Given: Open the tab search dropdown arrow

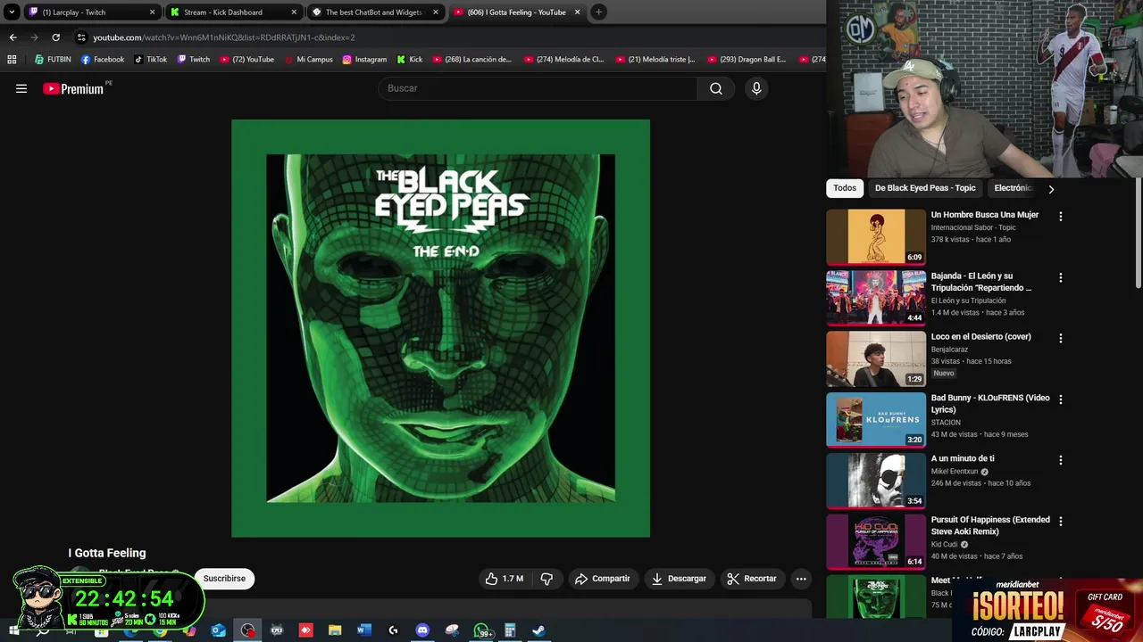Looking at the screenshot, I should pyautogui.click(x=12, y=12).
